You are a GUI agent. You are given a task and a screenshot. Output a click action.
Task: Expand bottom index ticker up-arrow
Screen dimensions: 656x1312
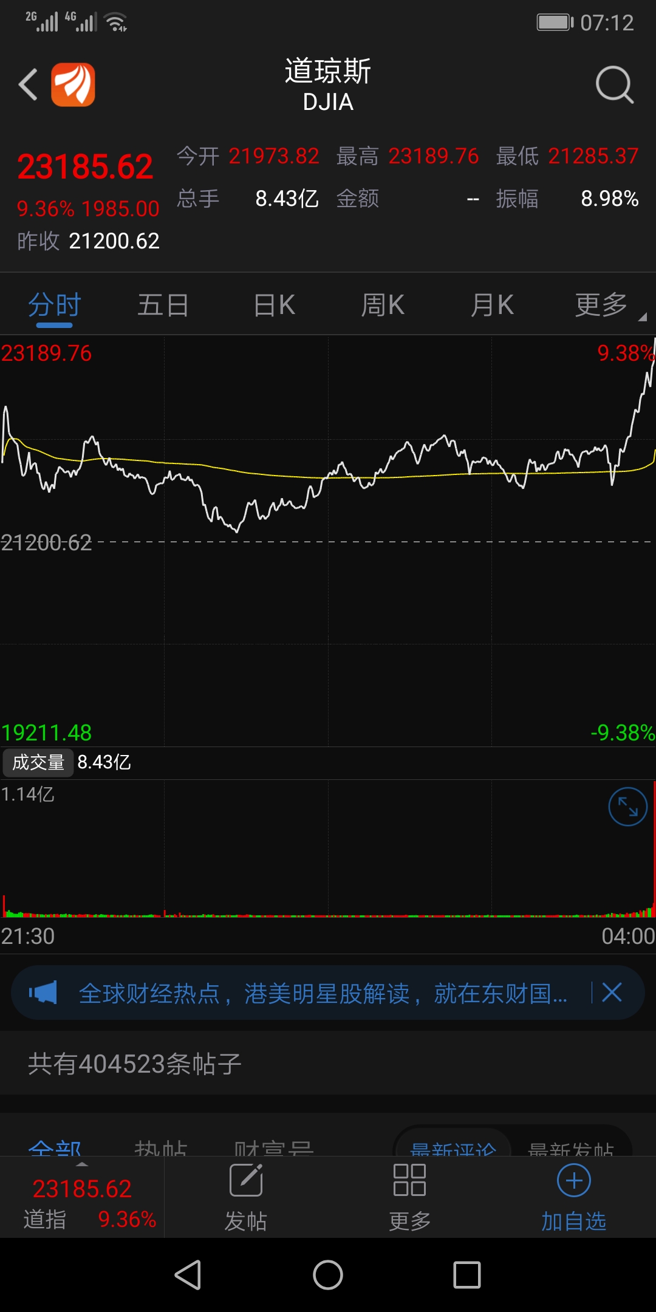click(82, 1164)
